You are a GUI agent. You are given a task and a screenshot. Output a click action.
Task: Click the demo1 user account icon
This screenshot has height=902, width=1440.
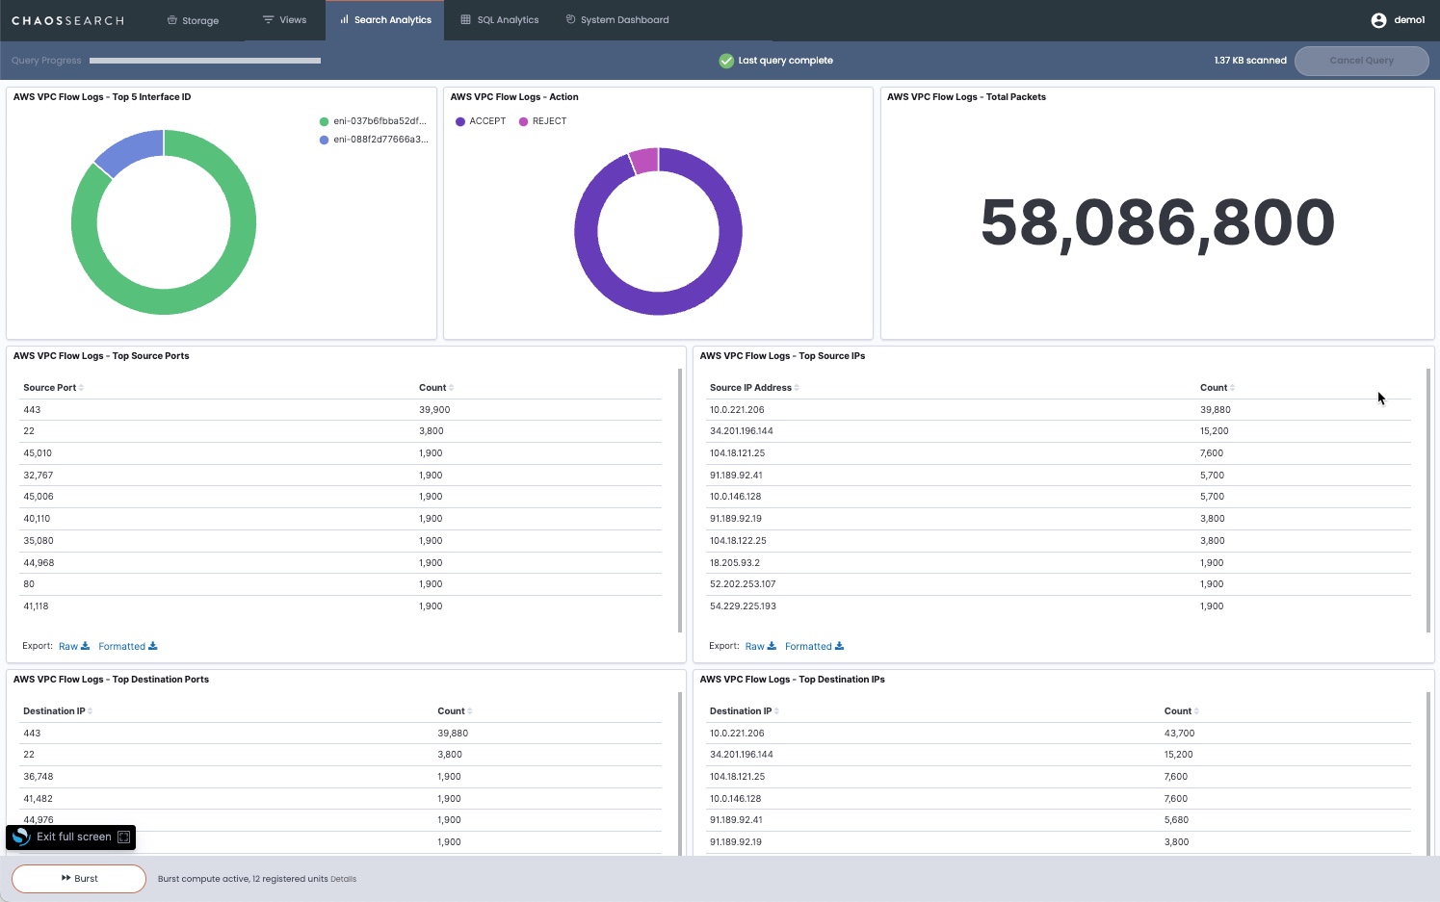coord(1378,20)
